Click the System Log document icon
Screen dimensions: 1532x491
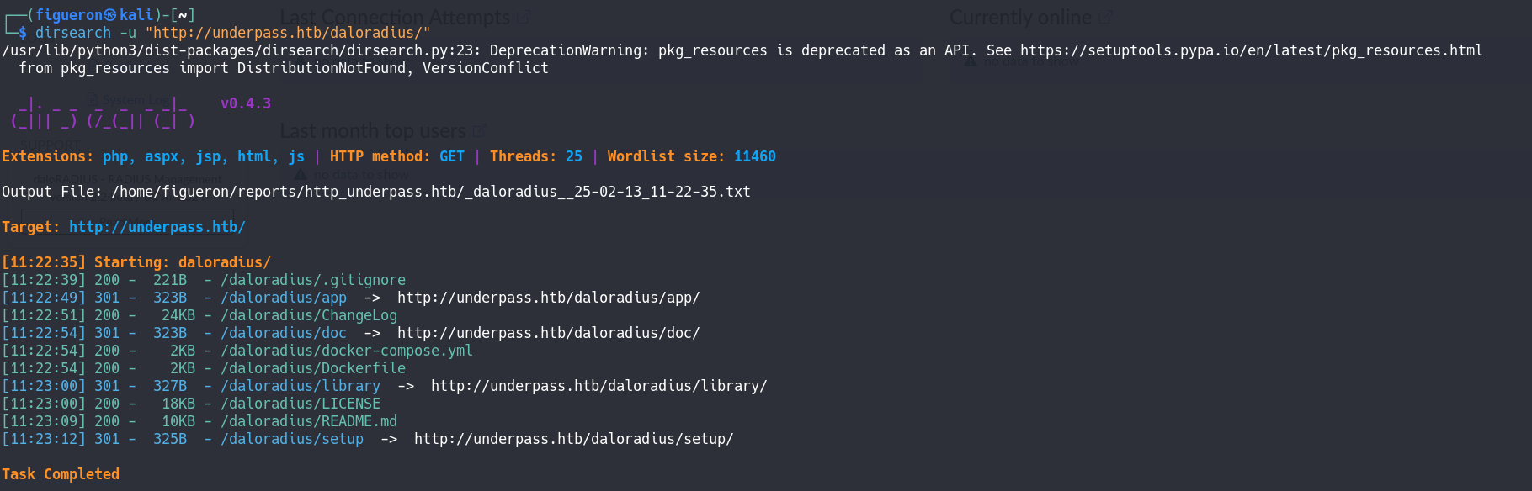[x=93, y=100]
